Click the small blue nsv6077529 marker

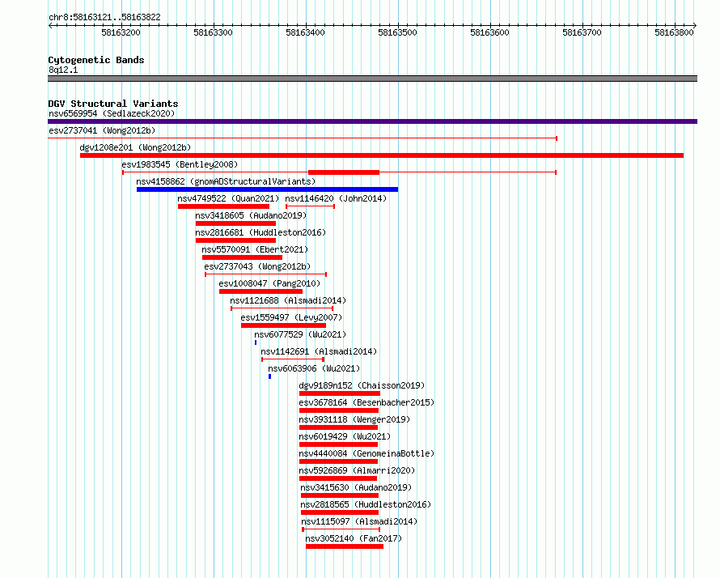coord(256,342)
